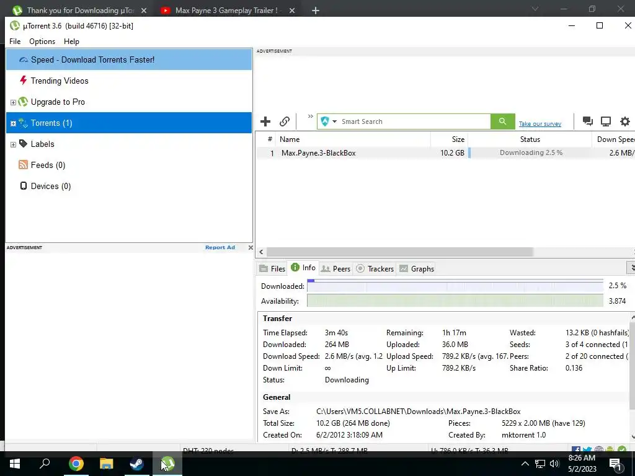The width and height of the screenshot is (635, 476).
Task: Select Upgrade to Pro in sidebar
Action: pyautogui.click(x=58, y=102)
